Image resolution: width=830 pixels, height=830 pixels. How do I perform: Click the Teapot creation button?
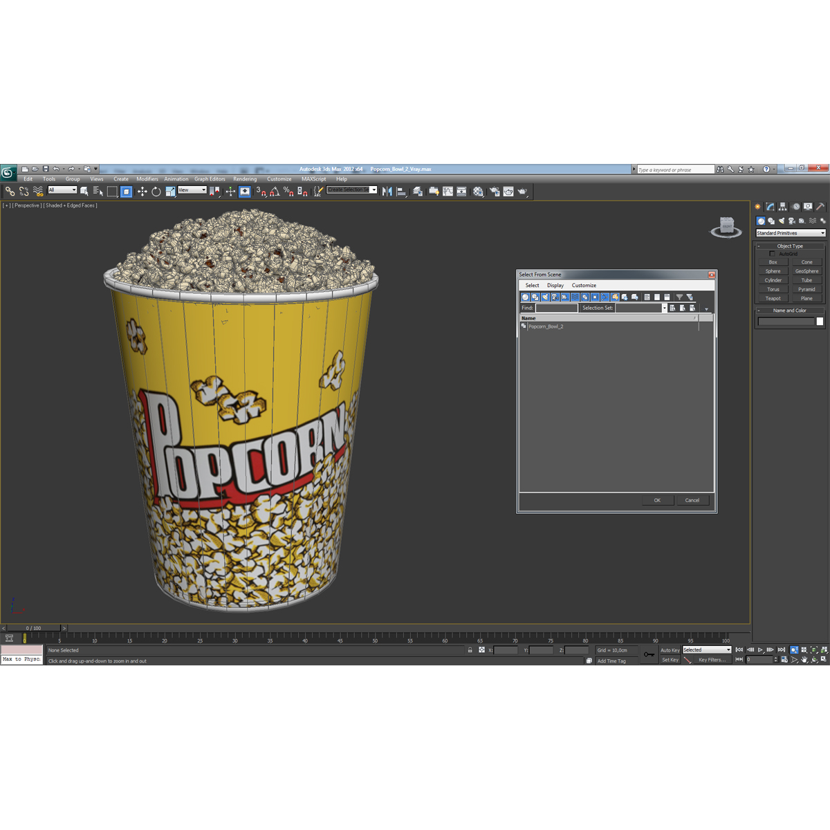click(772, 298)
